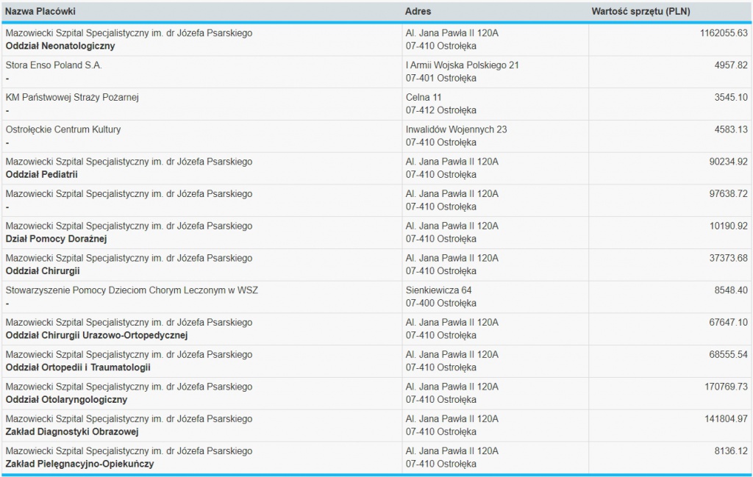Viewport: 753px width, 477px height.
Task: Click the value 68555.54
Action: tap(729, 355)
